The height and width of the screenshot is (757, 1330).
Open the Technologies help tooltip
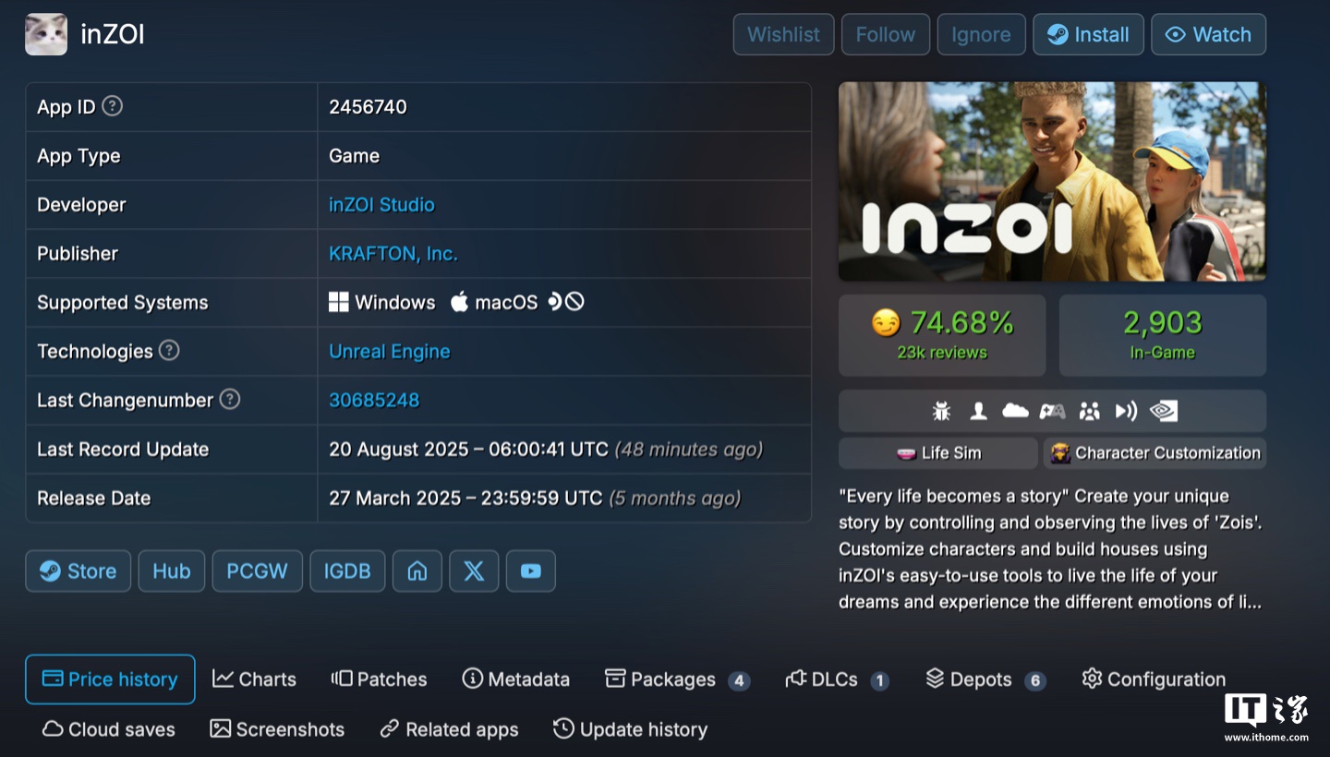(171, 351)
